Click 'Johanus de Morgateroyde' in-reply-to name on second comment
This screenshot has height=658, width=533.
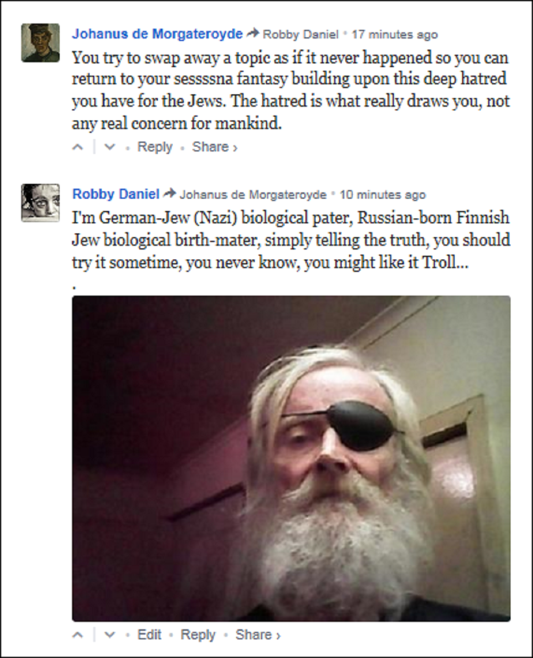253,195
